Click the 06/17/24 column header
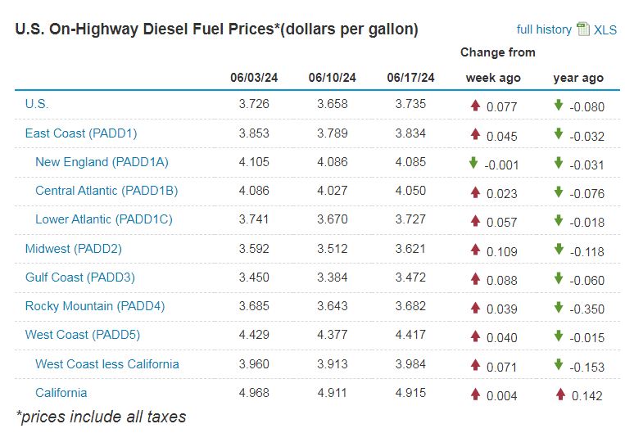This screenshot has width=625, height=433. tap(411, 78)
